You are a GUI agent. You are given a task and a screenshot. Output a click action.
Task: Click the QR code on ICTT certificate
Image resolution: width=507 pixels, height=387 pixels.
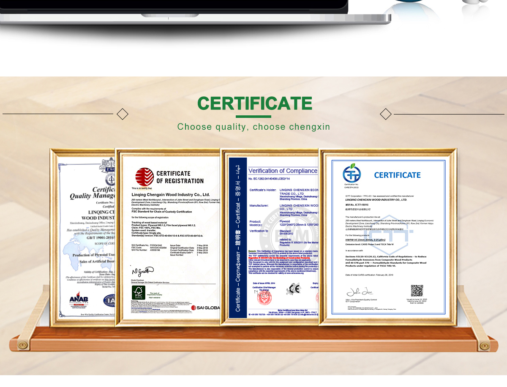point(417,291)
